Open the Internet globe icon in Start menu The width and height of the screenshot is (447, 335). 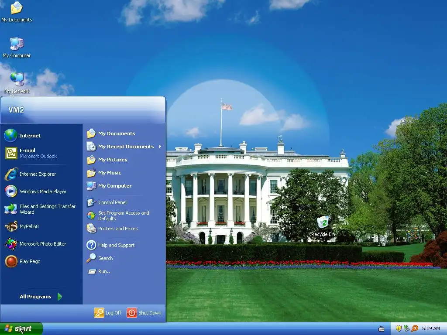(11, 135)
